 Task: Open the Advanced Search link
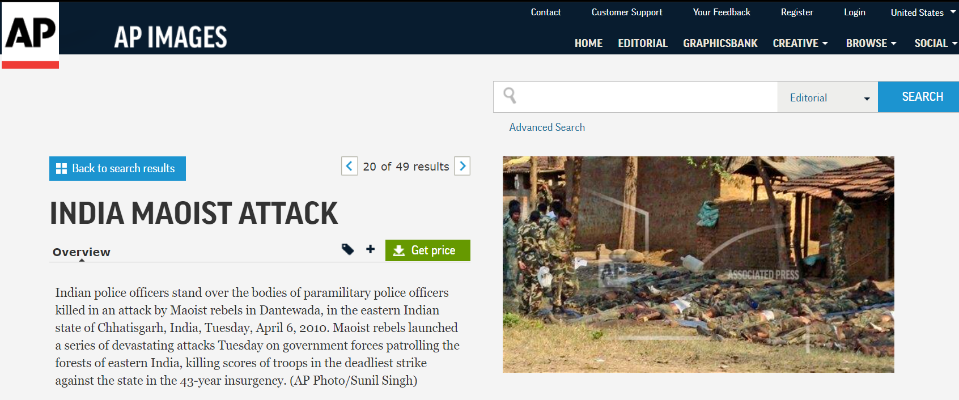[547, 127]
